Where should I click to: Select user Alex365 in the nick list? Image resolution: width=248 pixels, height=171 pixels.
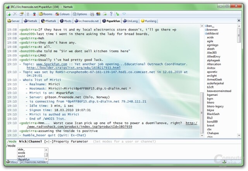[x=212, y=53]
